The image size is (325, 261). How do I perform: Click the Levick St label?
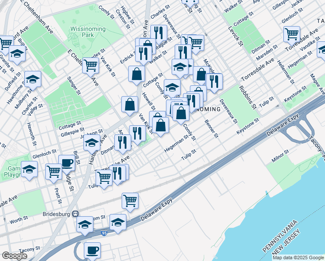[235, 36]
